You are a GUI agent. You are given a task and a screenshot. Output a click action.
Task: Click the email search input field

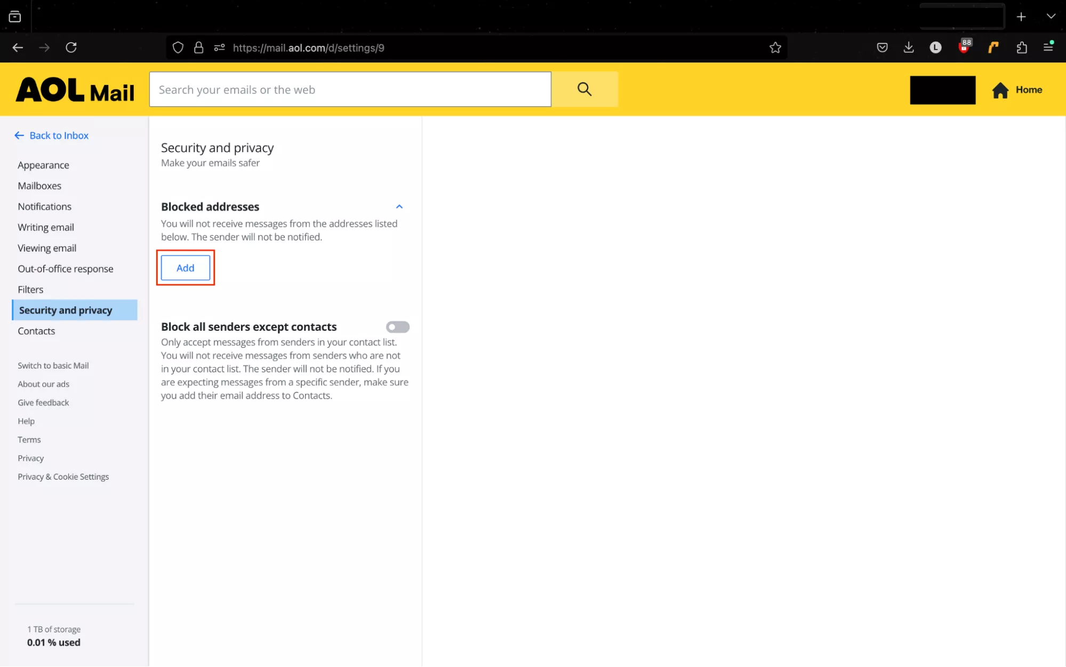pos(350,89)
